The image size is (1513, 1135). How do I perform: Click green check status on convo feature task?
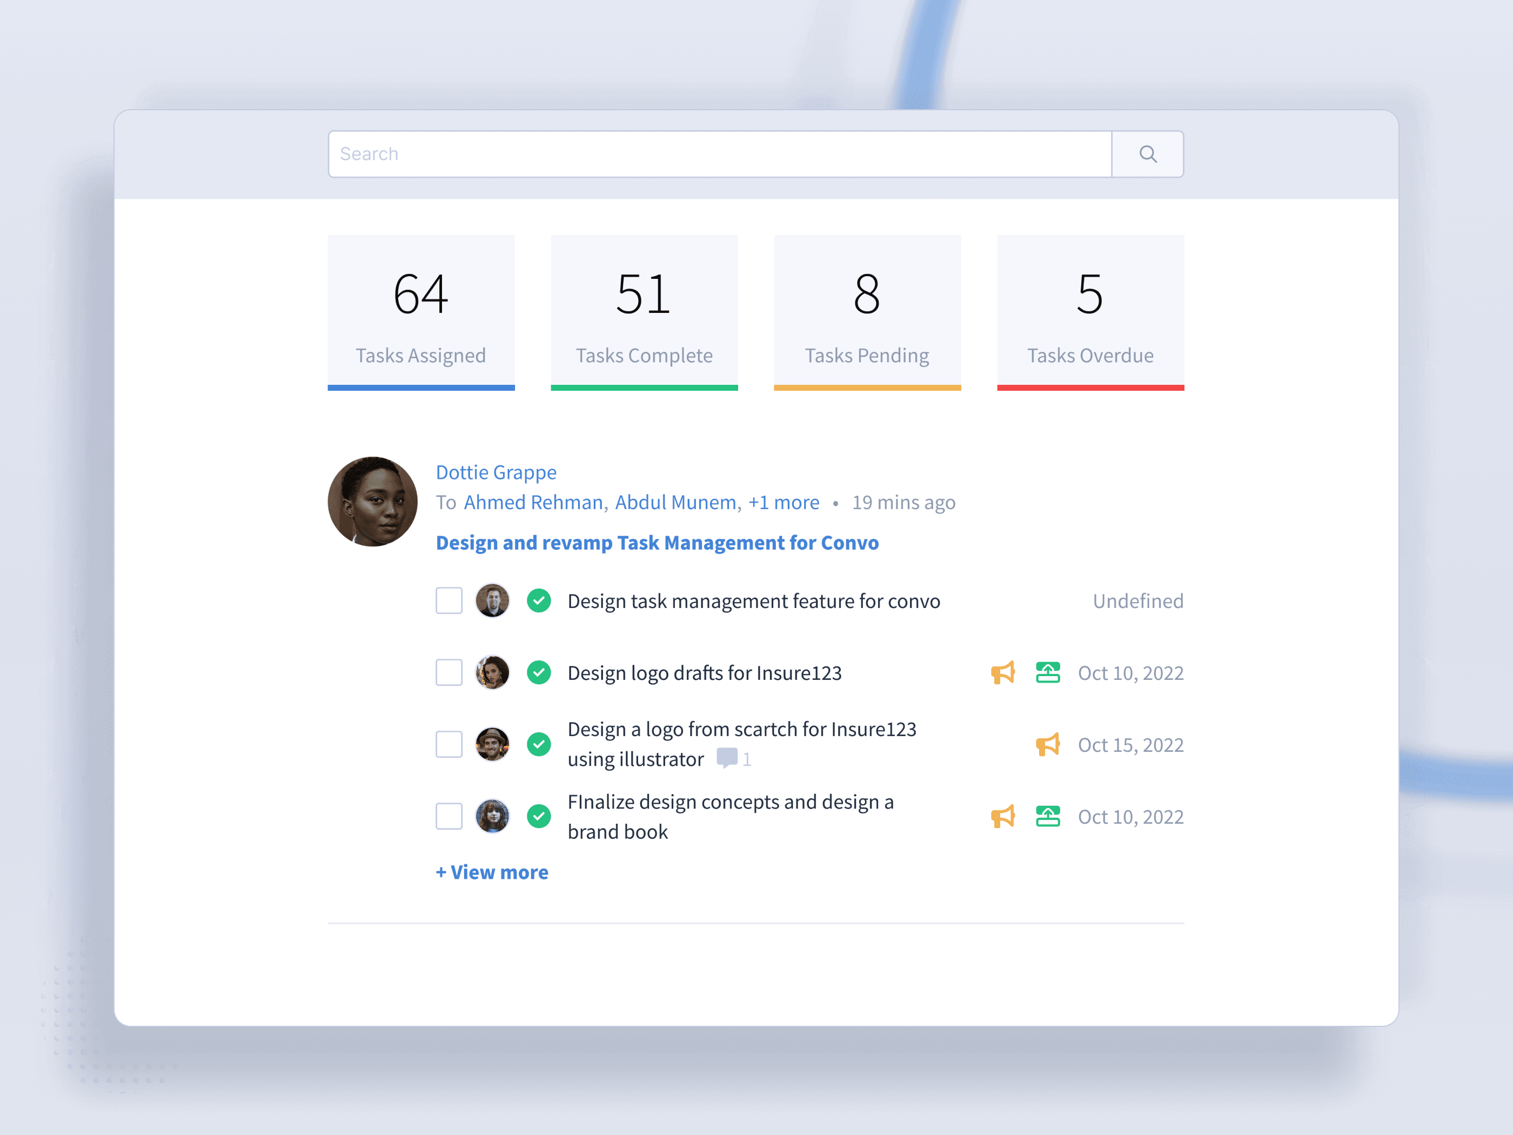tap(539, 600)
